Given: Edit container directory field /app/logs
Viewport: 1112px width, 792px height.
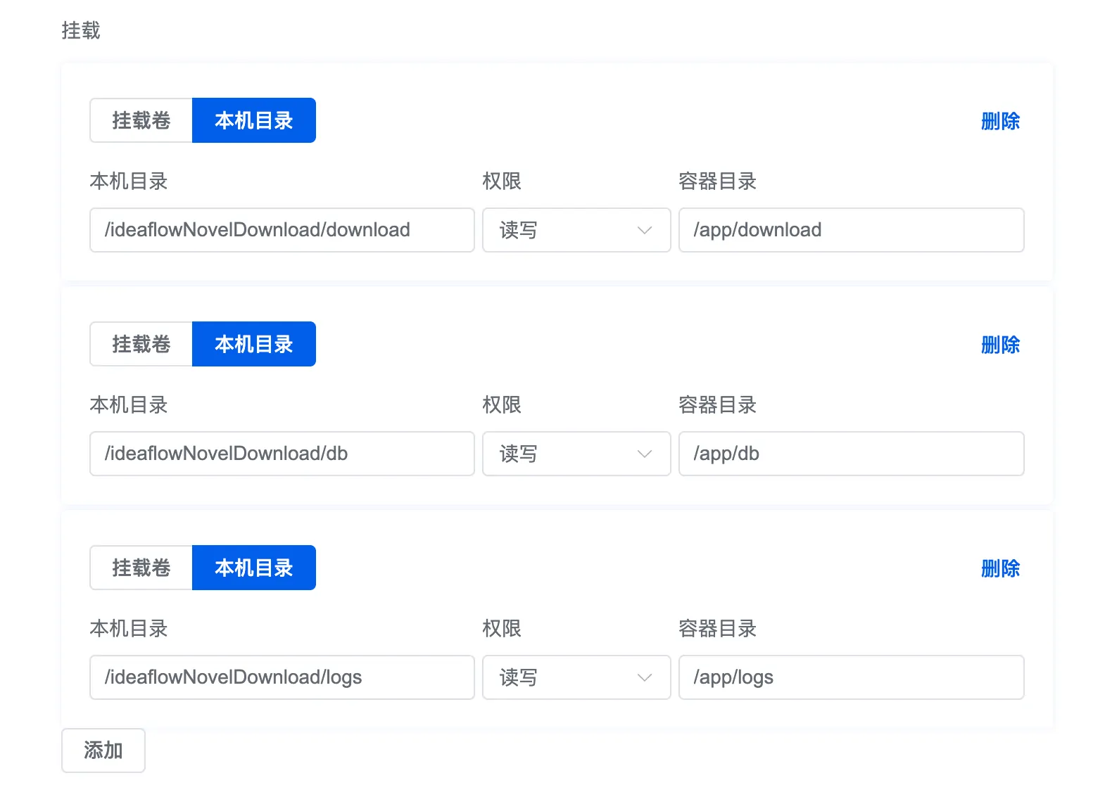Looking at the screenshot, I should point(852,677).
